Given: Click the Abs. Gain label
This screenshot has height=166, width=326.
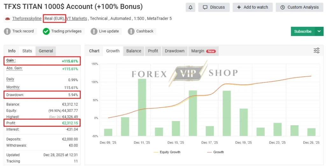Looking at the screenshot, I should pyautogui.click(x=14, y=68).
